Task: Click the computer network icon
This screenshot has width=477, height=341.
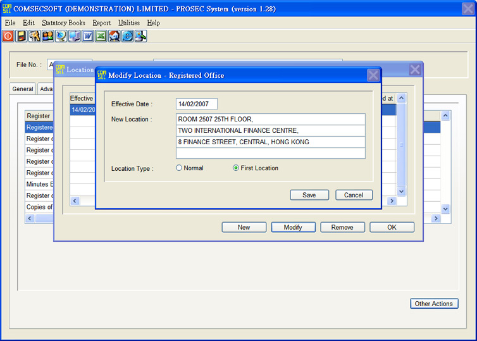Action: pos(75,36)
